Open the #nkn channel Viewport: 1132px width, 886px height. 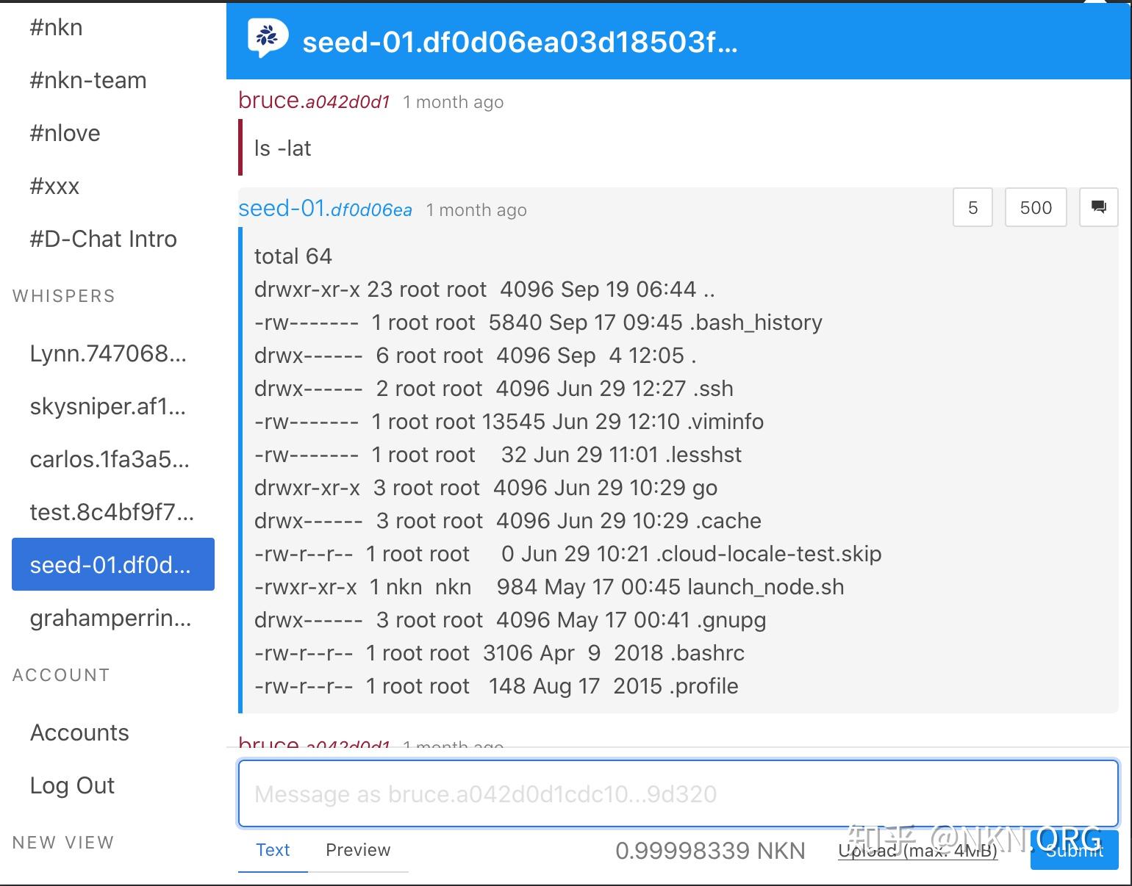pyautogui.click(x=56, y=28)
